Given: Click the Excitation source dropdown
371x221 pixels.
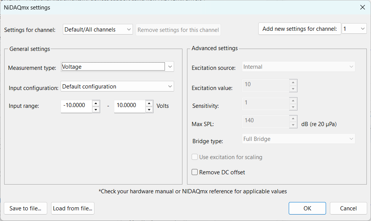Looking at the screenshot, I should [299, 67].
